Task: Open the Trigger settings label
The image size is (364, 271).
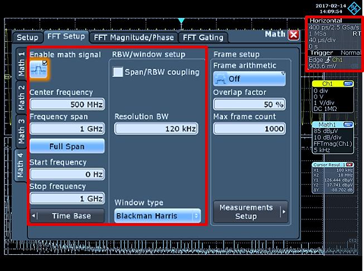Action: coord(322,53)
